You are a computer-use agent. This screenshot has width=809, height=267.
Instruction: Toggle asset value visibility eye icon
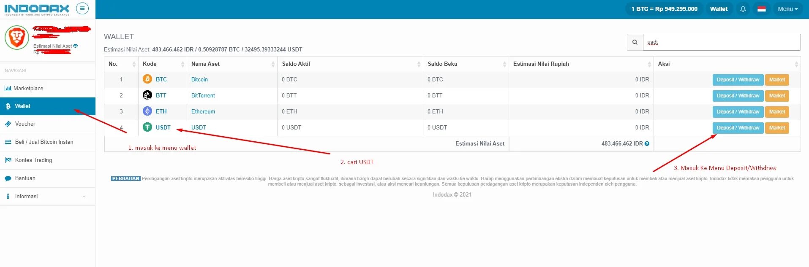point(76,46)
